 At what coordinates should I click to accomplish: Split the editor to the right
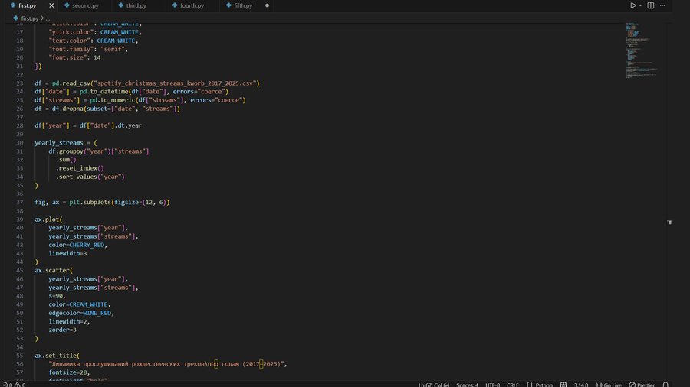pos(651,5)
